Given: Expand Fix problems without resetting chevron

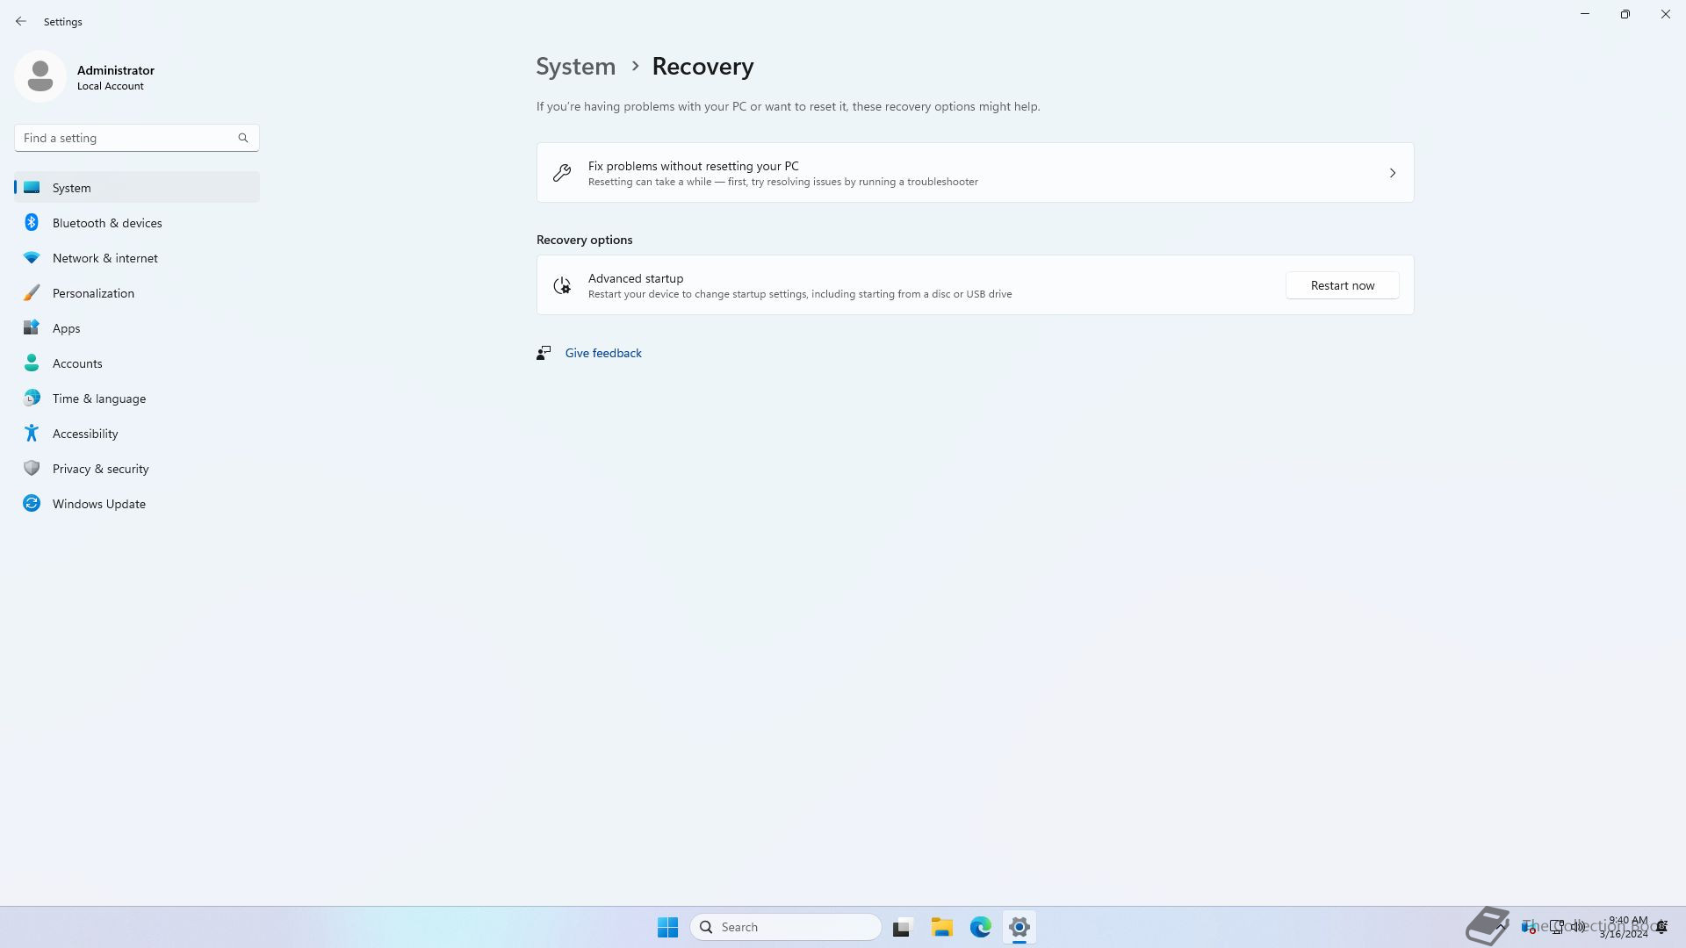Looking at the screenshot, I should pyautogui.click(x=1392, y=173).
